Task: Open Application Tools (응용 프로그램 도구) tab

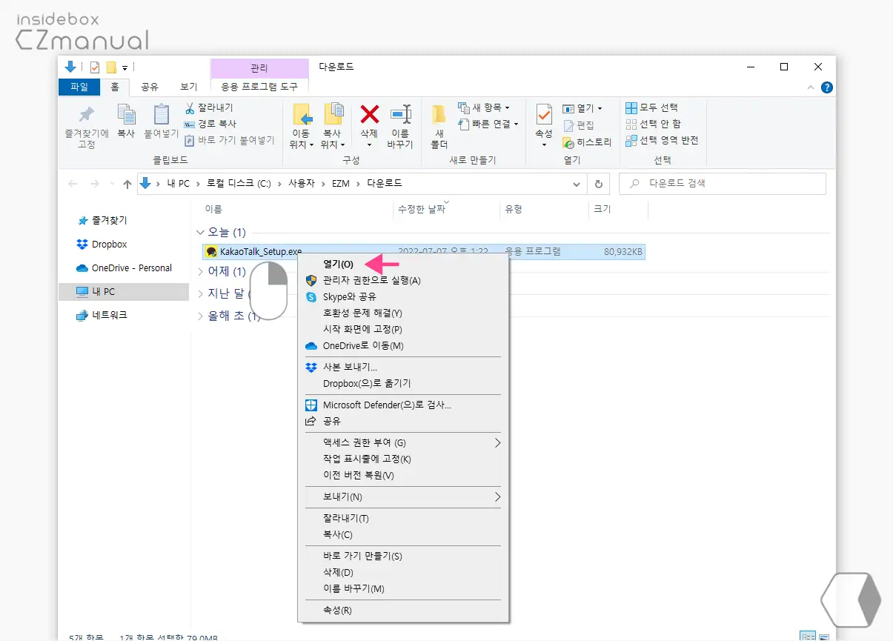Action: [259, 87]
